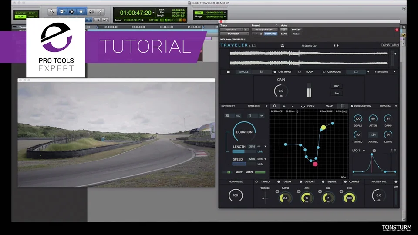The width and height of the screenshot is (418, 235).
Task: Open the Grid value dropdown
Action: pyautogui.click(x=225, y=13)
